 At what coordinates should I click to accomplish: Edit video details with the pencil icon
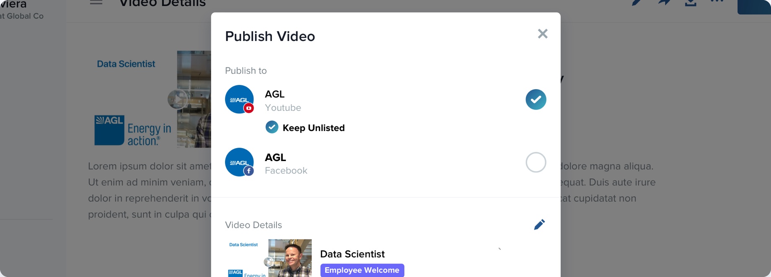(539, 225)
